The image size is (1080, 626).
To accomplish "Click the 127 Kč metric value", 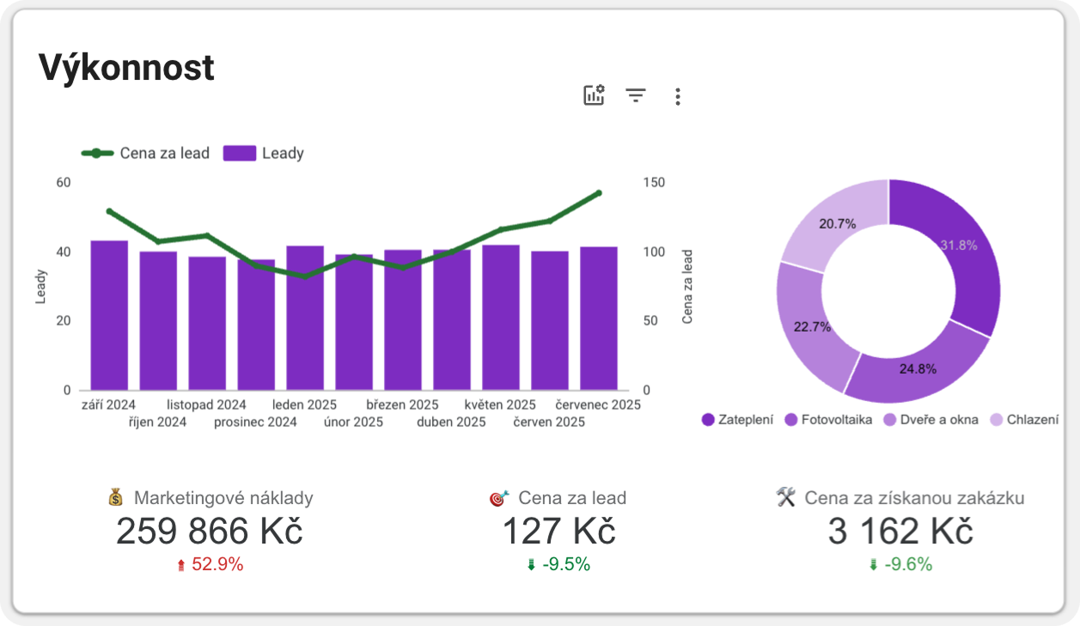I will (560, 532).
